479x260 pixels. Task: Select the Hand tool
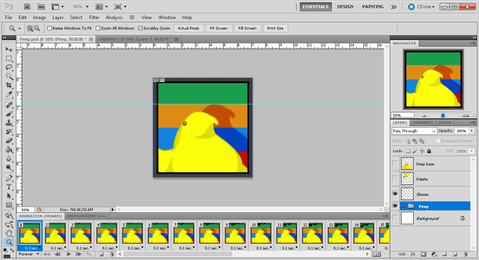(9, 233)
